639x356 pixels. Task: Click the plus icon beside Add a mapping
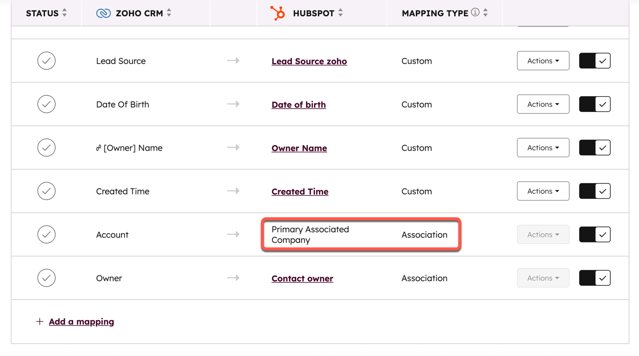coord(40,321)
